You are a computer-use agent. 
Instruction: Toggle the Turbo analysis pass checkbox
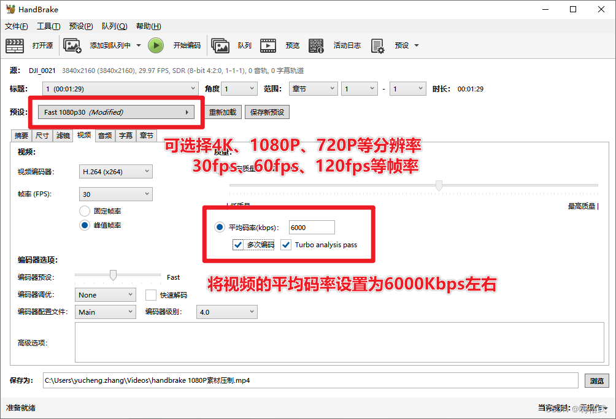pos(286,245)
